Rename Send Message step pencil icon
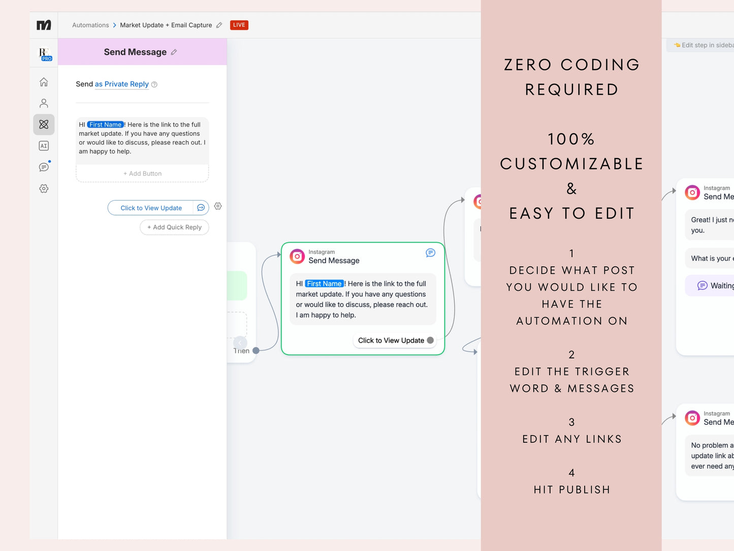Screen dimensions: 734x551 tap(174, 52)
